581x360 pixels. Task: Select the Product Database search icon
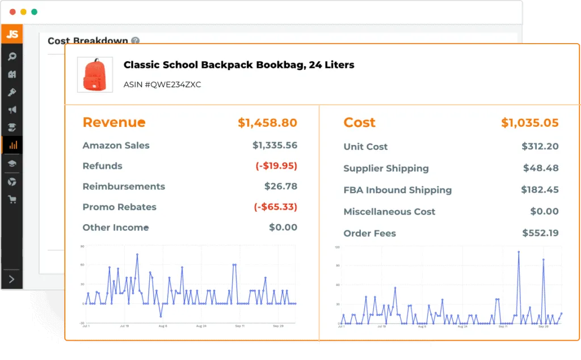(12, 56)
